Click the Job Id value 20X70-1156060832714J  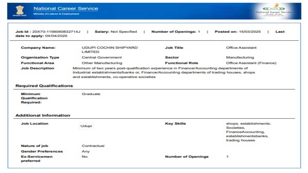click(x=56, y=32)
